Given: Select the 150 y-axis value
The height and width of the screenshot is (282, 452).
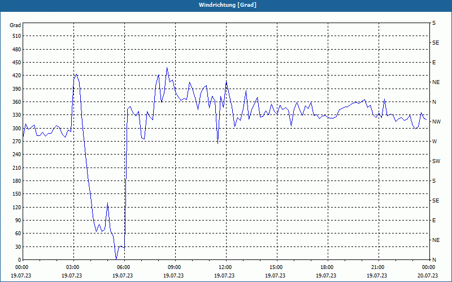Looking at the screenshot, I should [x=17, y=194].
